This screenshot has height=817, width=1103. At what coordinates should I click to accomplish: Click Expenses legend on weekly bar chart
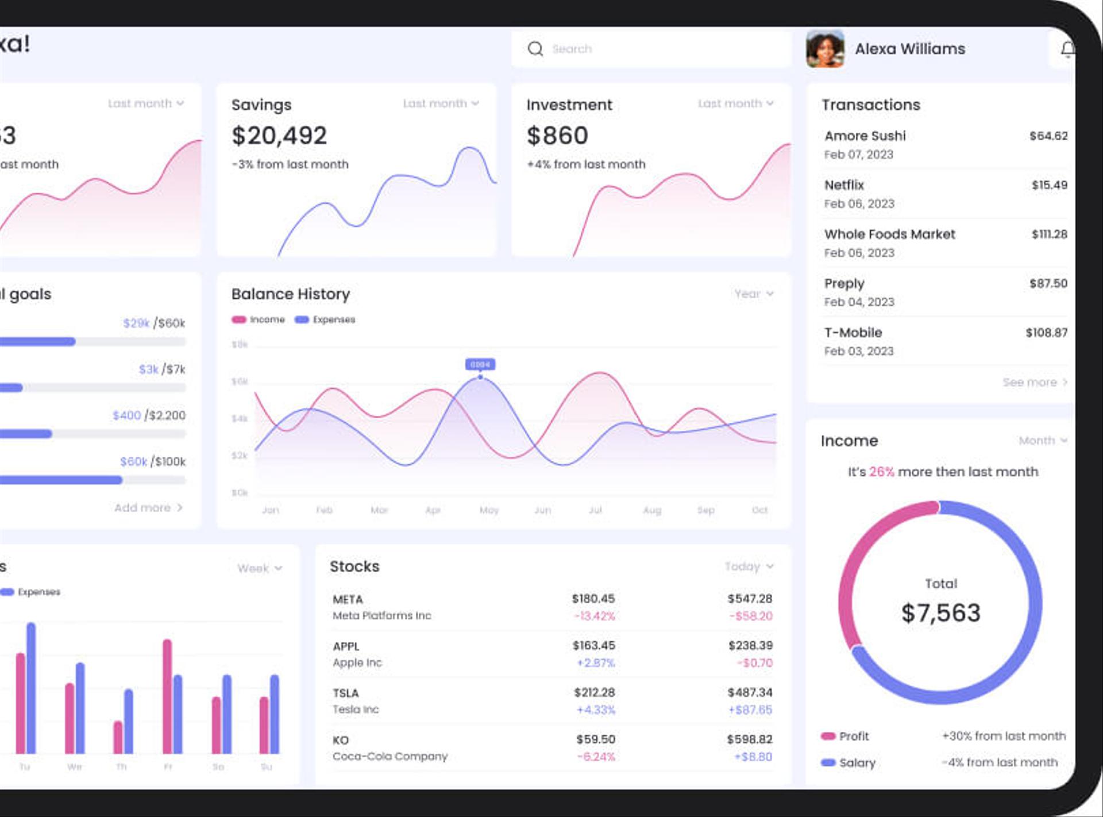tap(30, 592)
